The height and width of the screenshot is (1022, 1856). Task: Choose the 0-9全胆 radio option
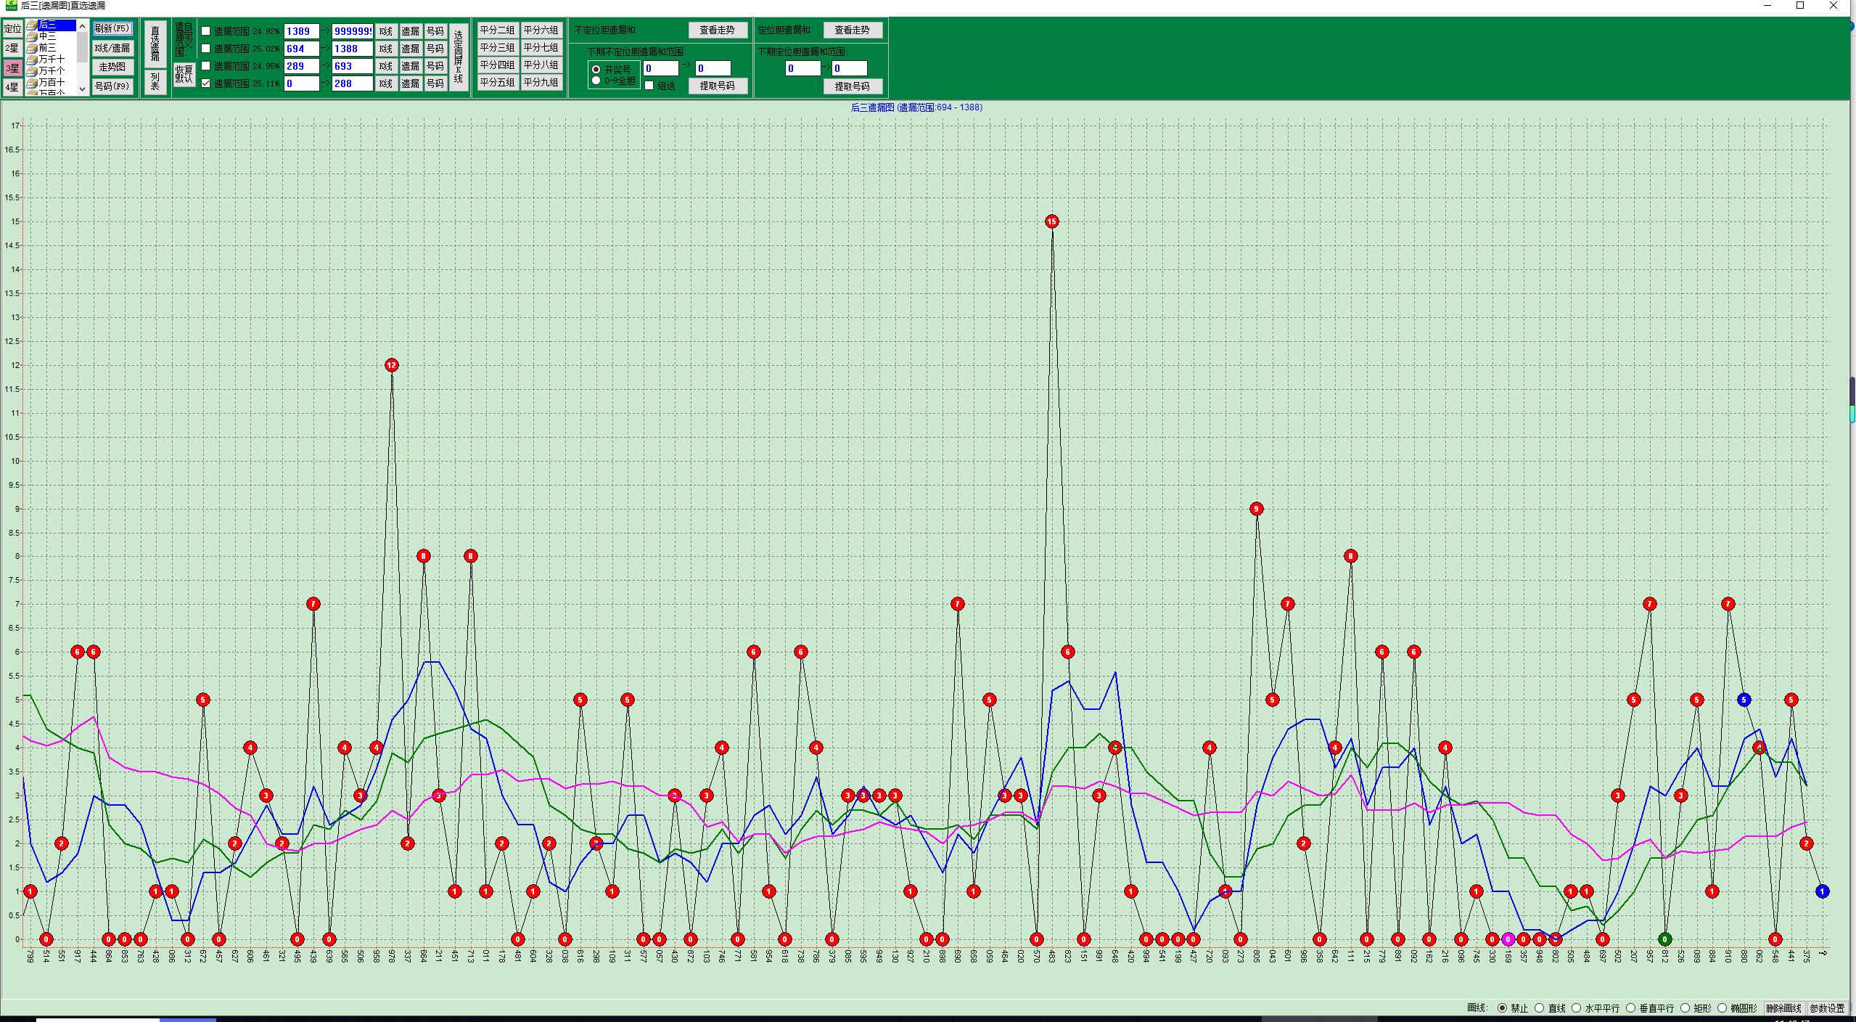pyautogui.click(x=596, y=81)
